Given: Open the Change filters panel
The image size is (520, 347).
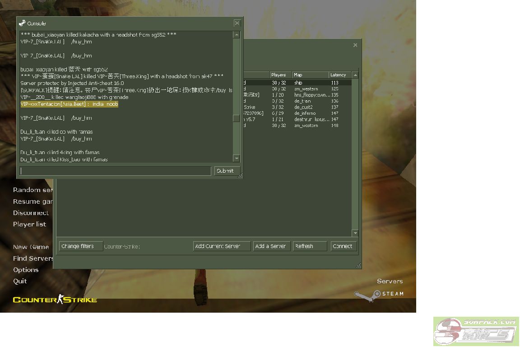Looking at the screenshot, I should (x=81, y=246).
